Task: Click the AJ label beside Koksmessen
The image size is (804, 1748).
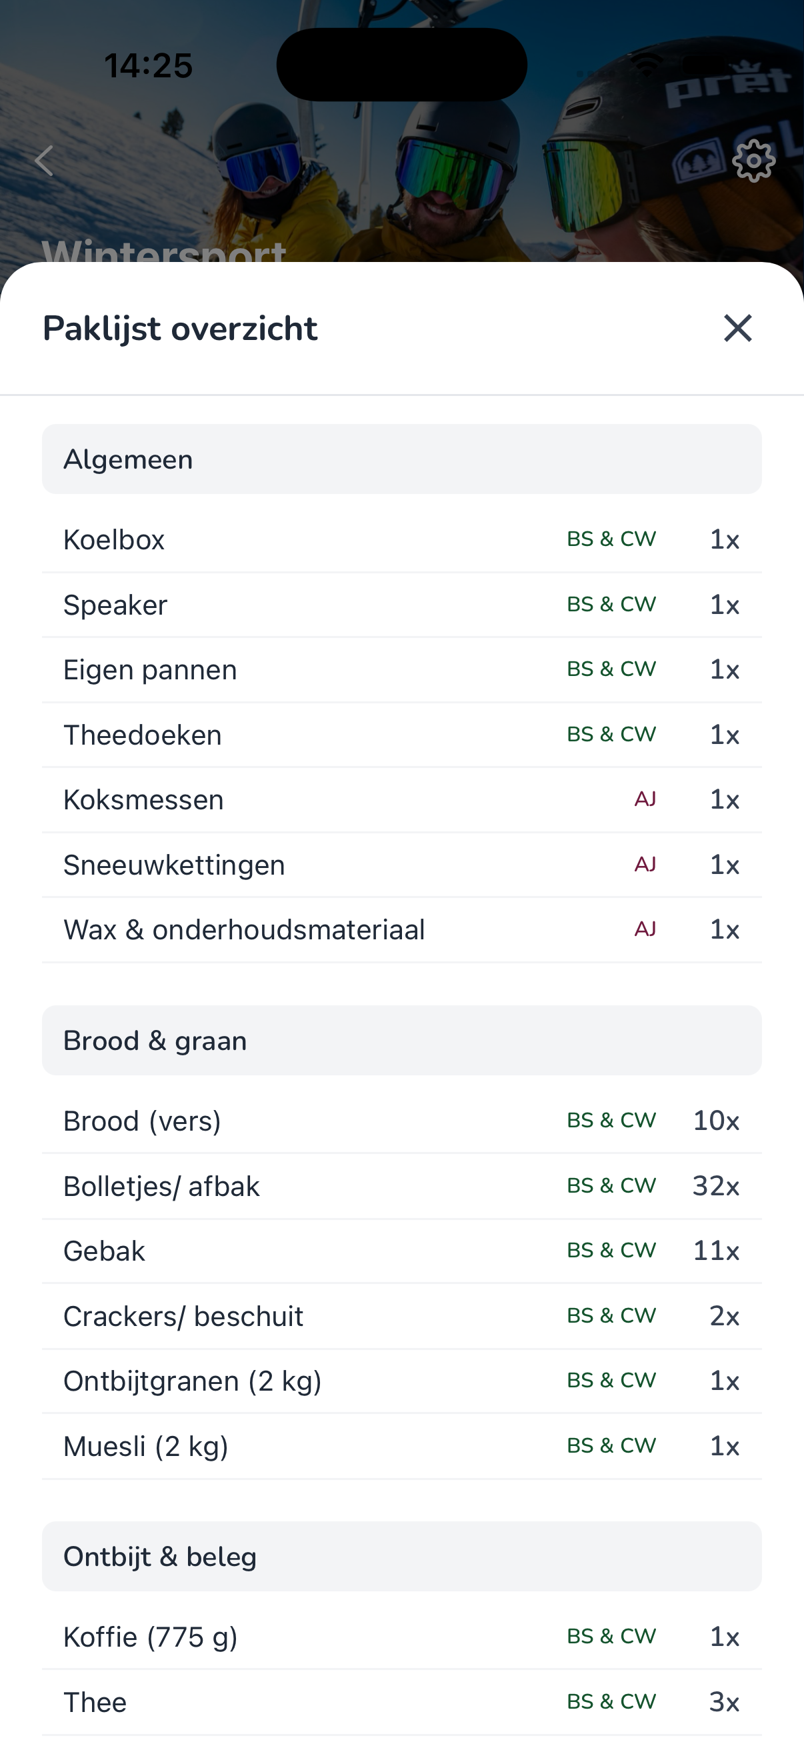Action: click(x=643, y=799)
